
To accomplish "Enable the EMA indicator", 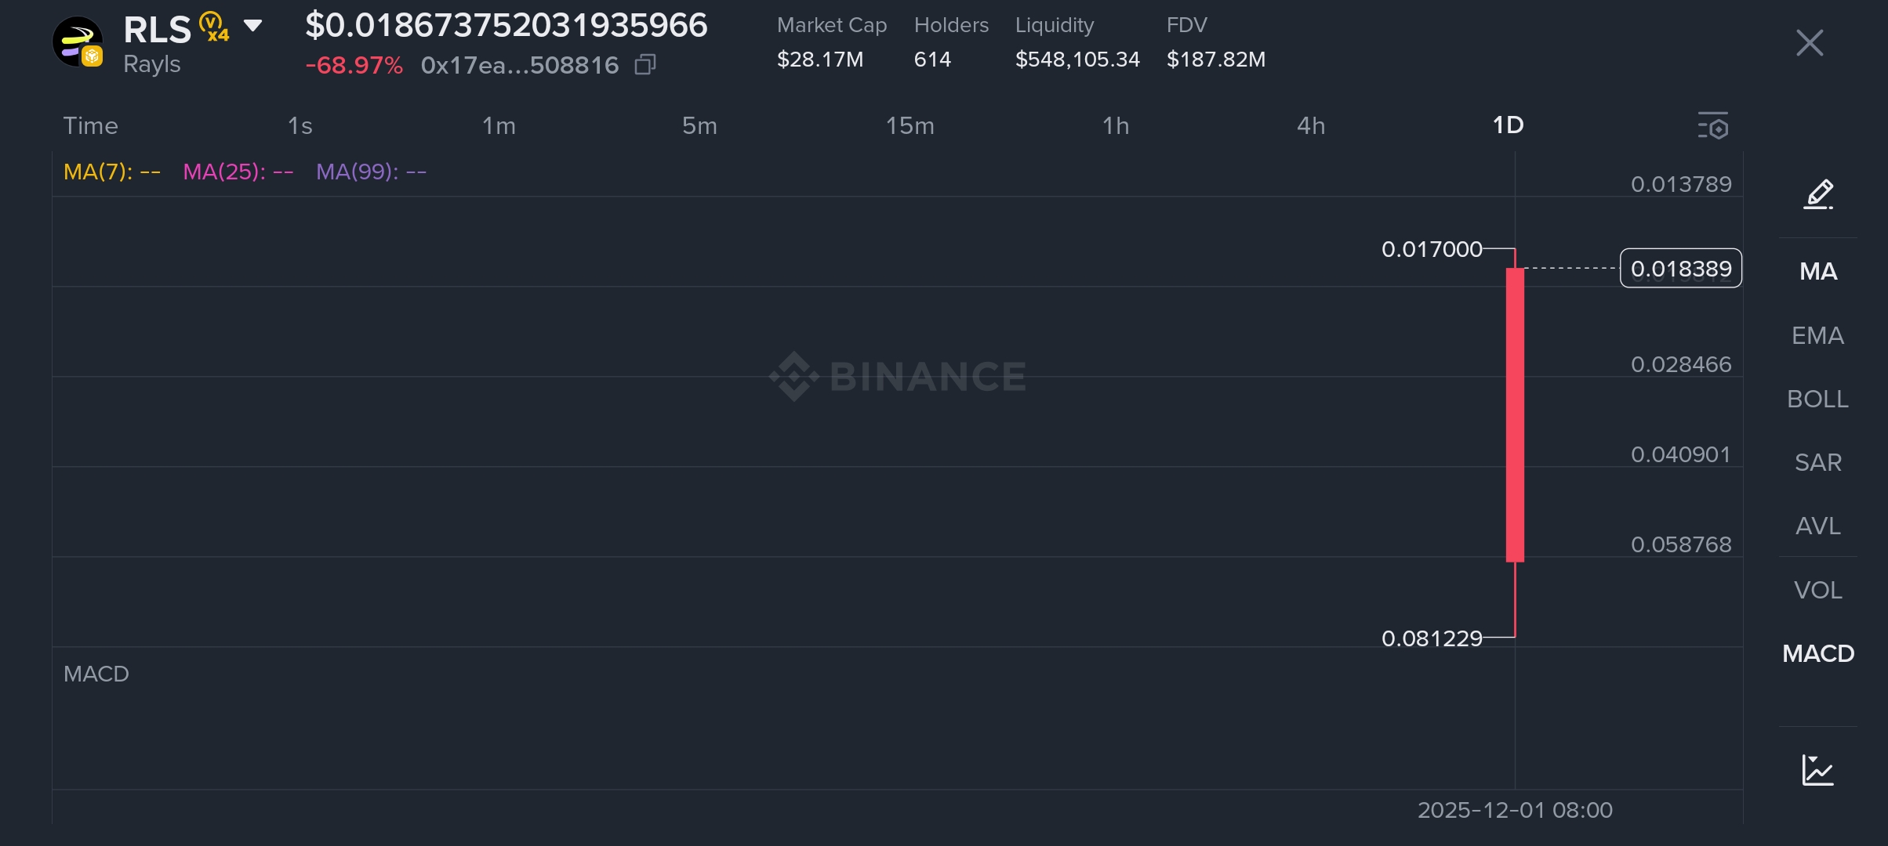I will pos(1817,336).
